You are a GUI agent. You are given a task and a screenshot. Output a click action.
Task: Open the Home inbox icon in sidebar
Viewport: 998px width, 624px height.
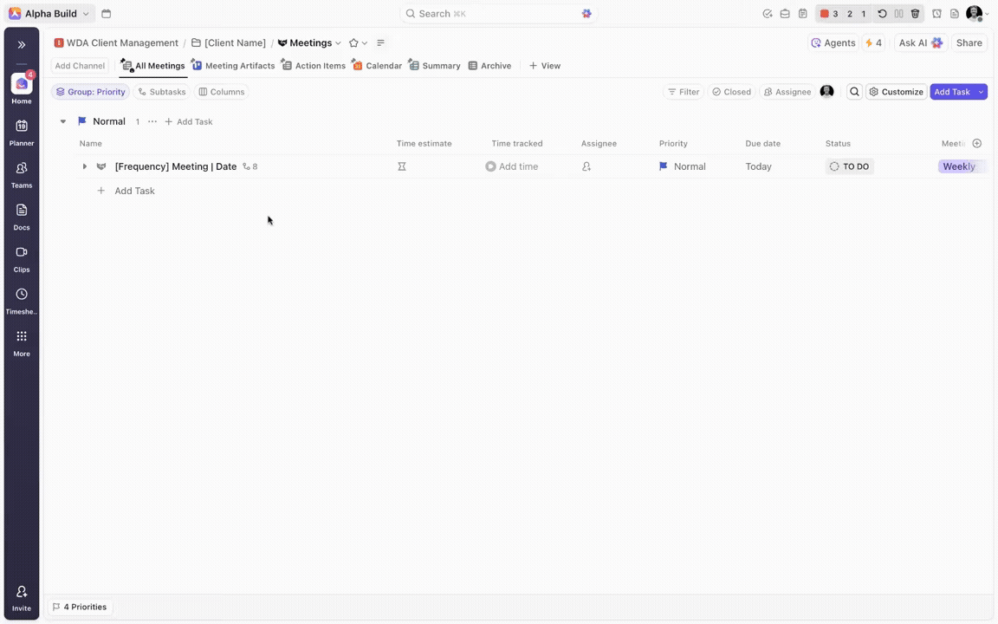22,84
